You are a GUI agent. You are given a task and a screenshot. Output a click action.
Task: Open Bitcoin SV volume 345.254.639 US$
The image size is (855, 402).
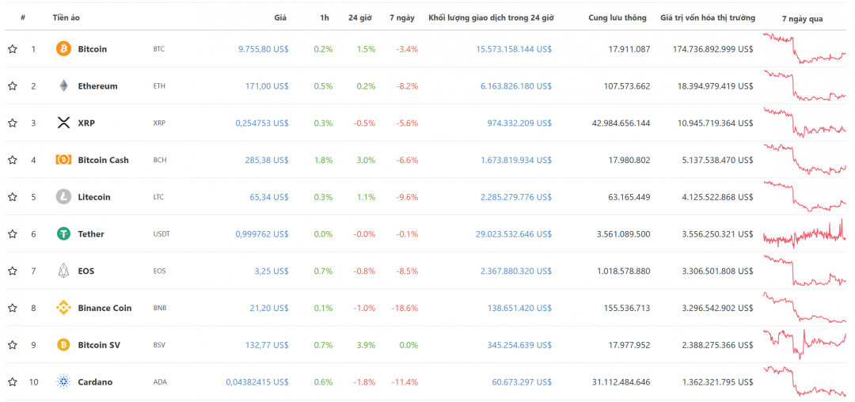coord(519,345)
